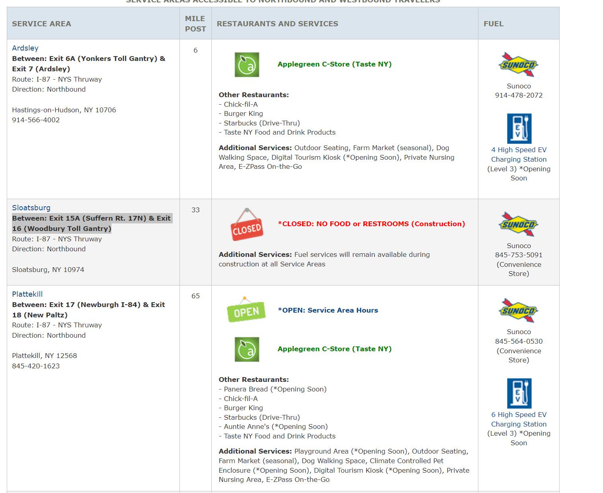Viewport: 603px width, 493px height.
Task: Click the green OPEN sign icon
Action: pos(246,310)
